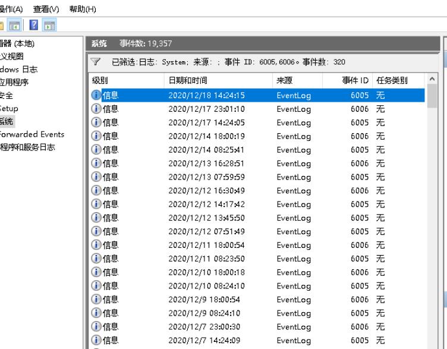
Task: Click info icon of 2020/12/17 23:01:10 row
Action: [96, 109]
